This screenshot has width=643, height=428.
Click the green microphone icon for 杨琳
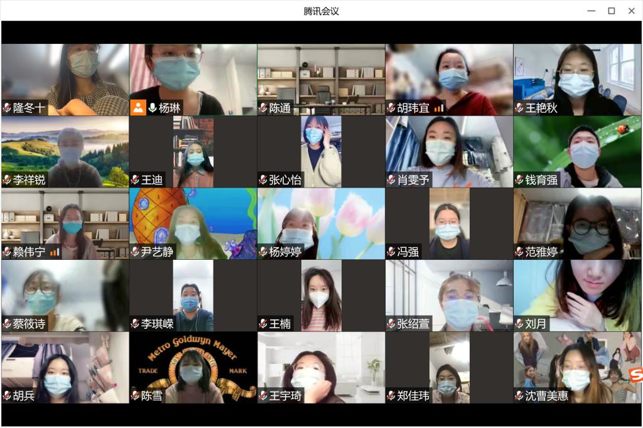coord(152,108)
